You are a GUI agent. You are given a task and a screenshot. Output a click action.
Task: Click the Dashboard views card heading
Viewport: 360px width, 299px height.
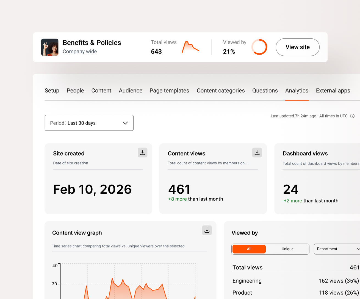point(305,154)
